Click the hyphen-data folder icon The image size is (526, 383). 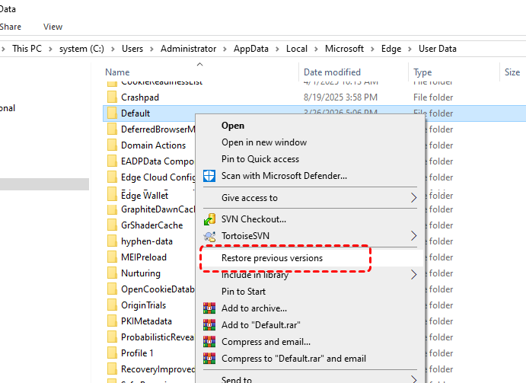(x=112, y=241)
